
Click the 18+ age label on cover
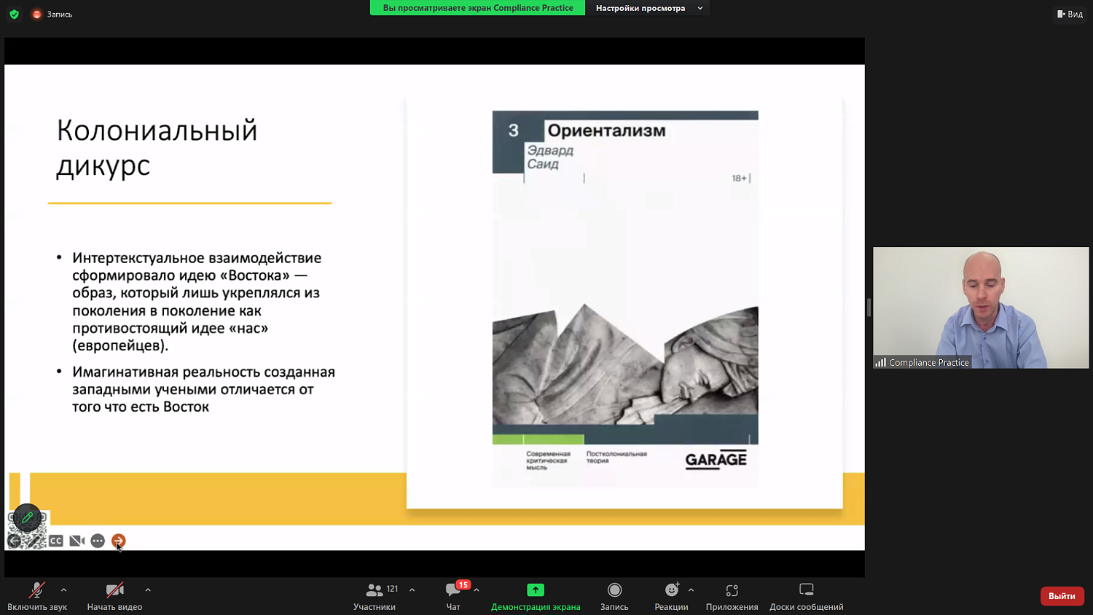(739, 178)
